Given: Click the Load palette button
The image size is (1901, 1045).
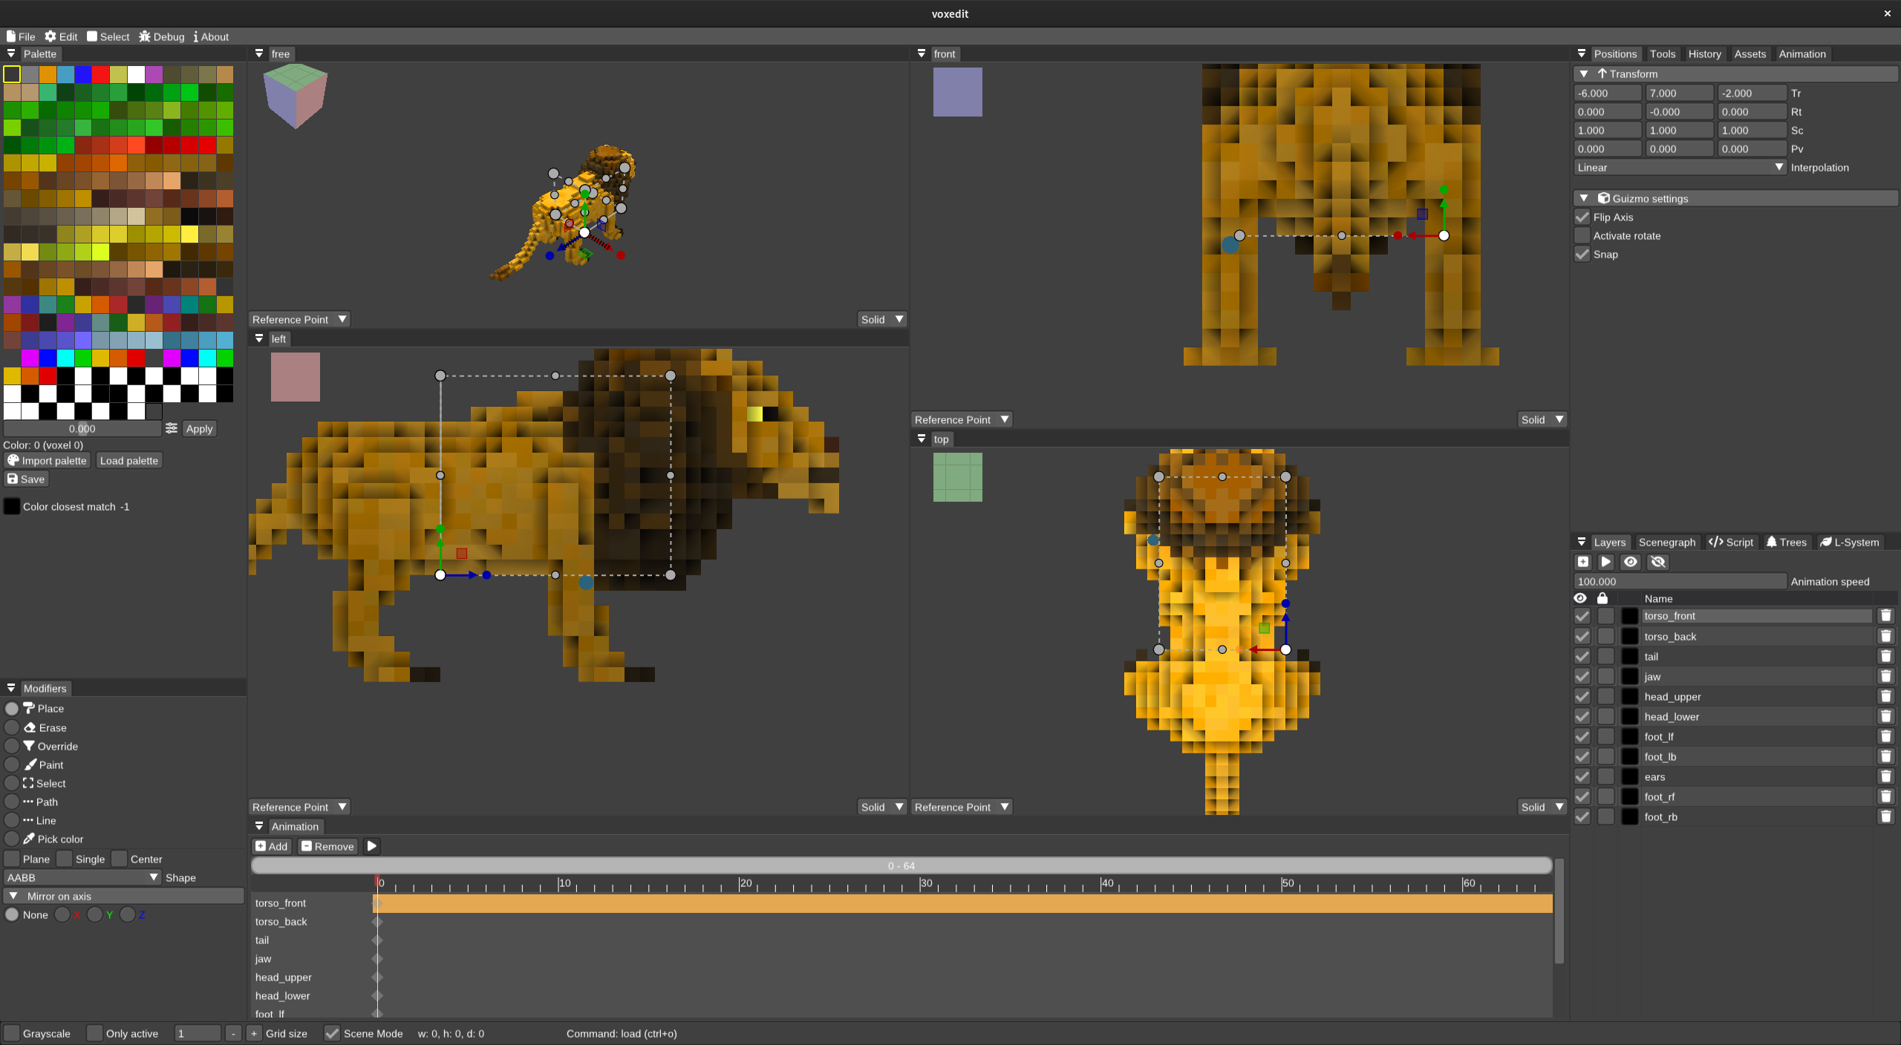Looking at the screenshot, I should (x=129, y=460).
